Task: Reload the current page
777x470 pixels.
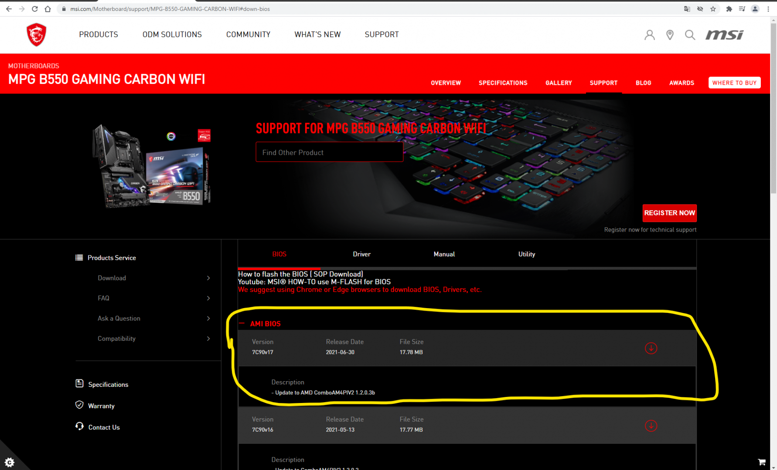Action: (x=35, y=9)
